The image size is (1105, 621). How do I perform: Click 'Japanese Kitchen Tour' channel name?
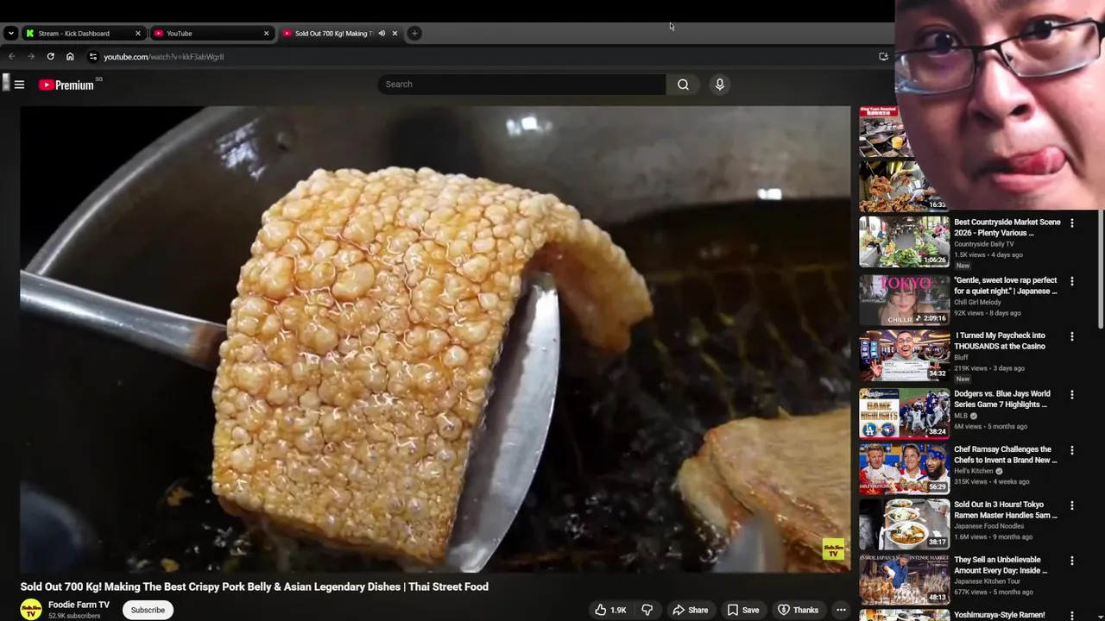987,581
